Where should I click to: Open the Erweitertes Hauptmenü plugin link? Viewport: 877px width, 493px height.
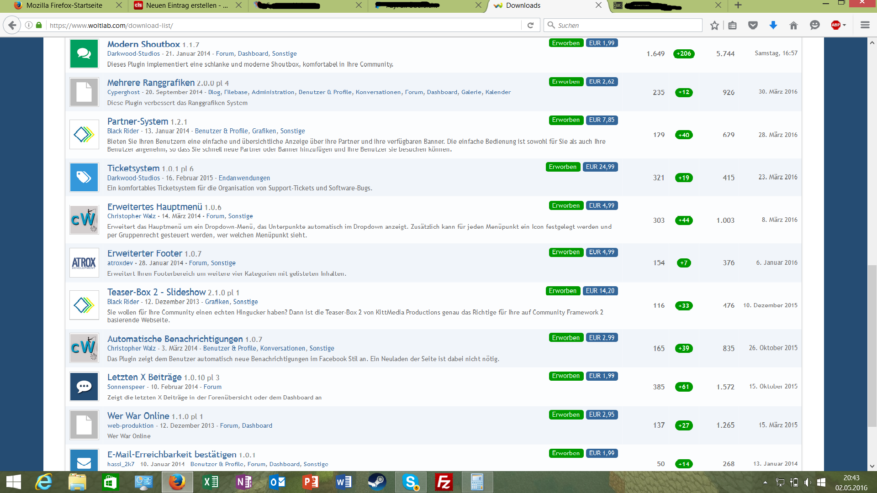(154, 207)
